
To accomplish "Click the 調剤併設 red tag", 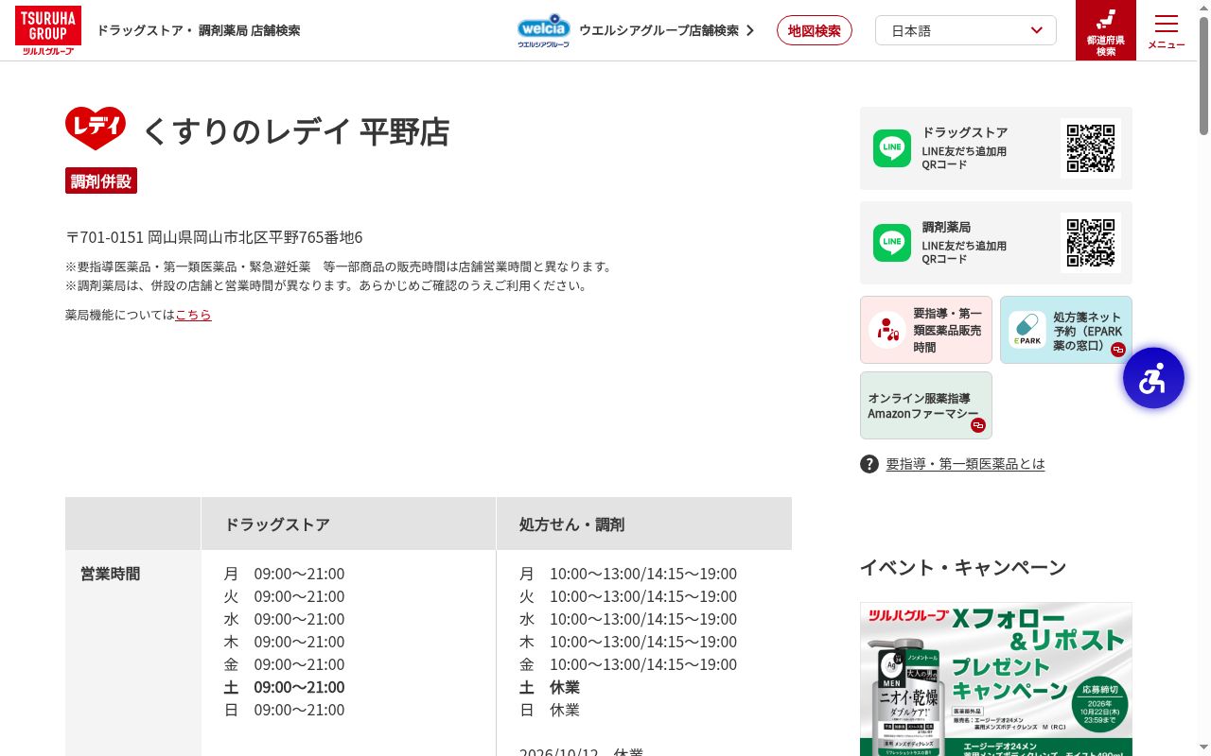I will (x=101, y=180).
